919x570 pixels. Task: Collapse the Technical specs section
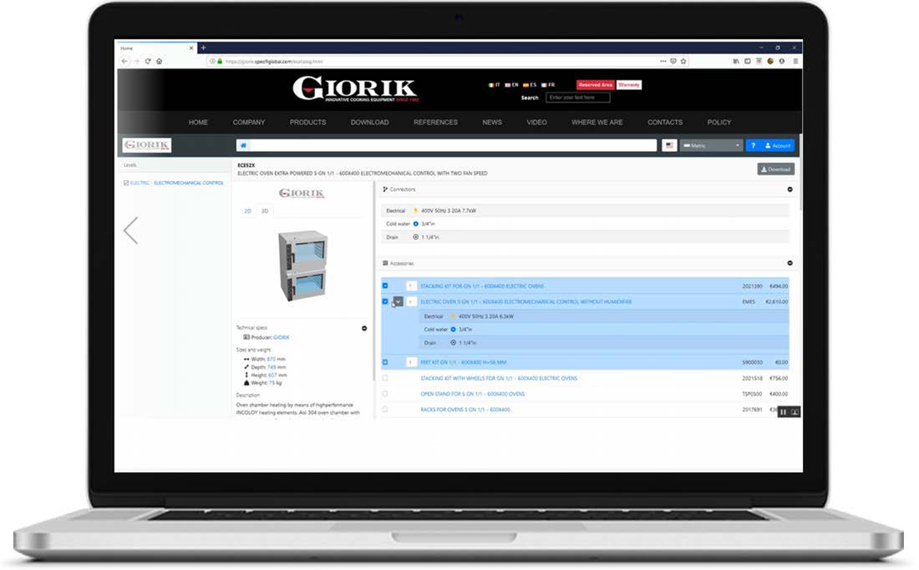pos(364,328)
